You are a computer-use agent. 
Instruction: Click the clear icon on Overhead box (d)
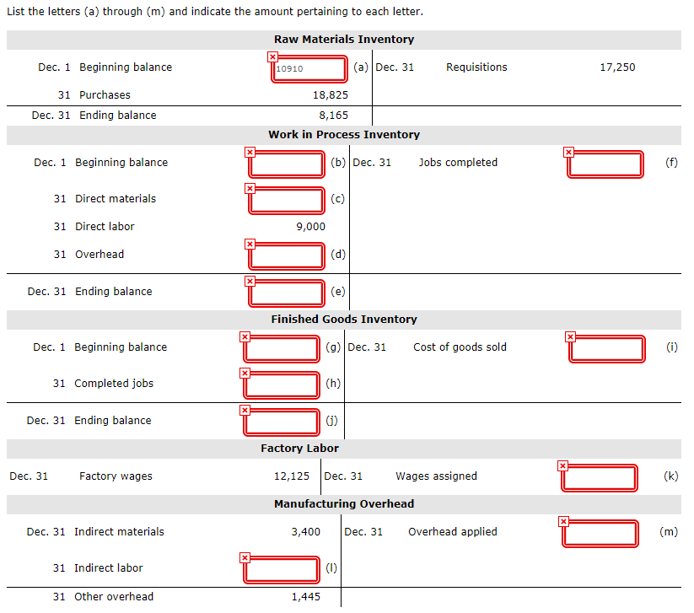[249, 243]
